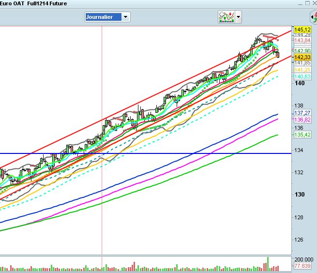Image resolution: width=317 pixels, height=273 pixels.
Task: Open the Journalier timeframe dropdown arrow
Action: tap(125, 17)
